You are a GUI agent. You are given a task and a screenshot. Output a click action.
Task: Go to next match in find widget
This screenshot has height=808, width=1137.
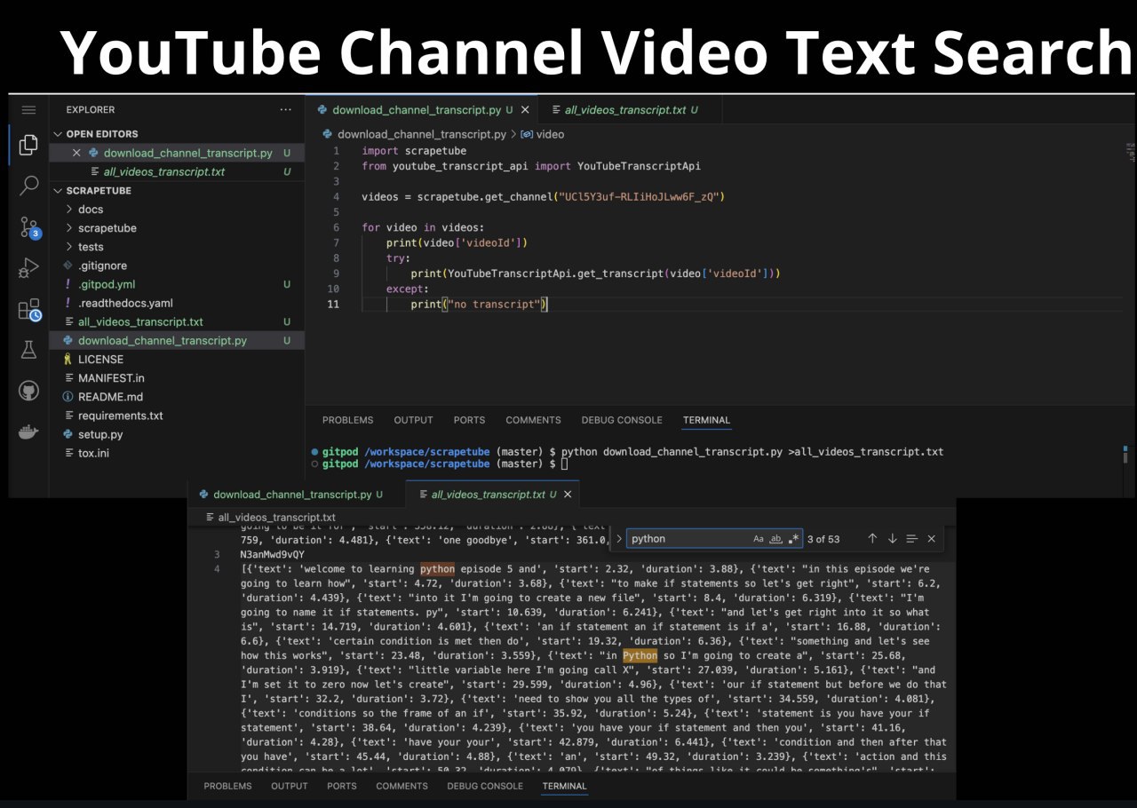tap(892, 539)
